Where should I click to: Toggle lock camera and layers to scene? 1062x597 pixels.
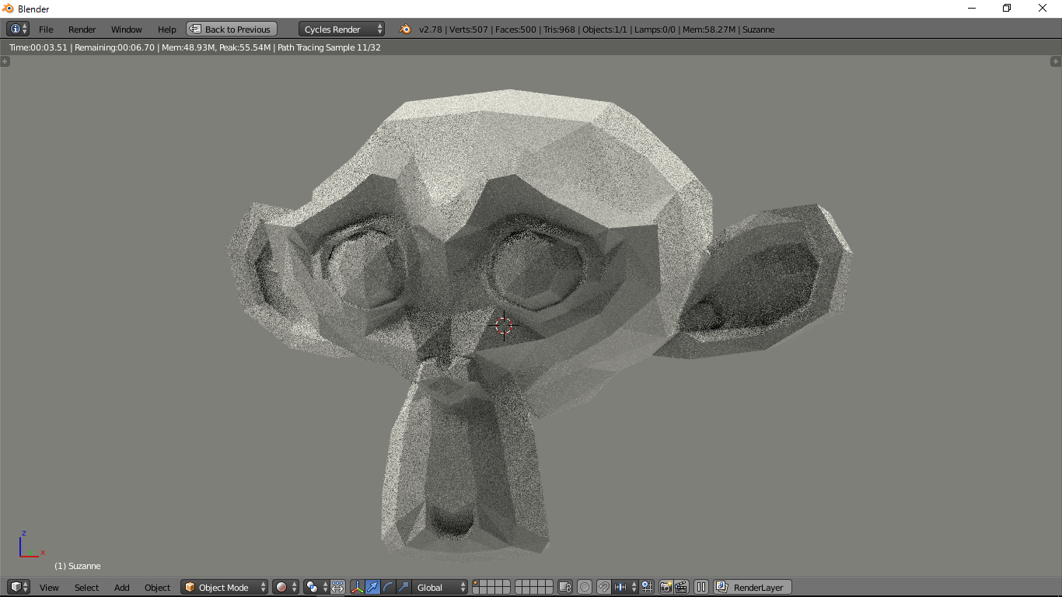pos(565,587)
